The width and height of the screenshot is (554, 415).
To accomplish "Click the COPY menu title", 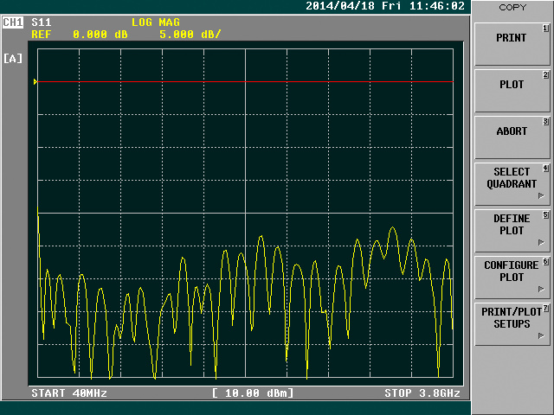I will pos(512,7).
